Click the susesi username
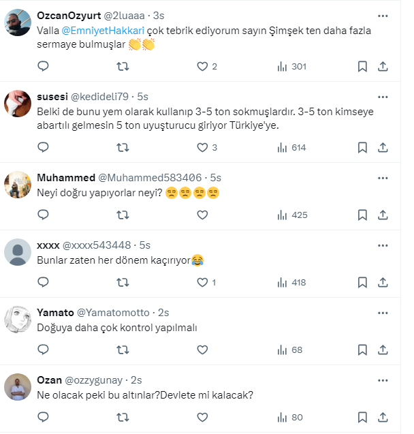This screenshot has height=434, width=414. (x=52, y=96)
